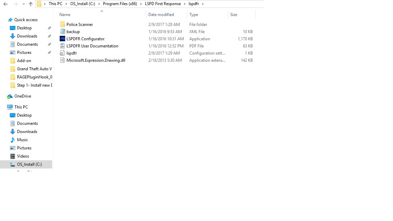
Task: Open pinned Pictures under Quick access
Action: 24,53
